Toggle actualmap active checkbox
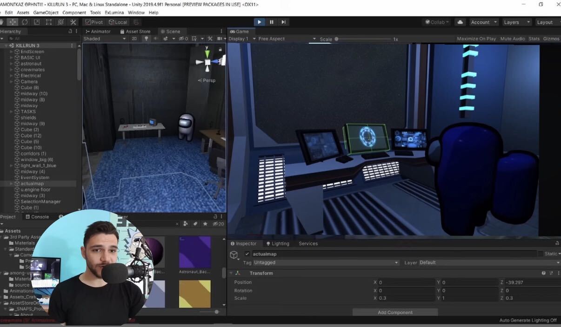The width and height of the screenshot is (561, 327). click(247, 254)
